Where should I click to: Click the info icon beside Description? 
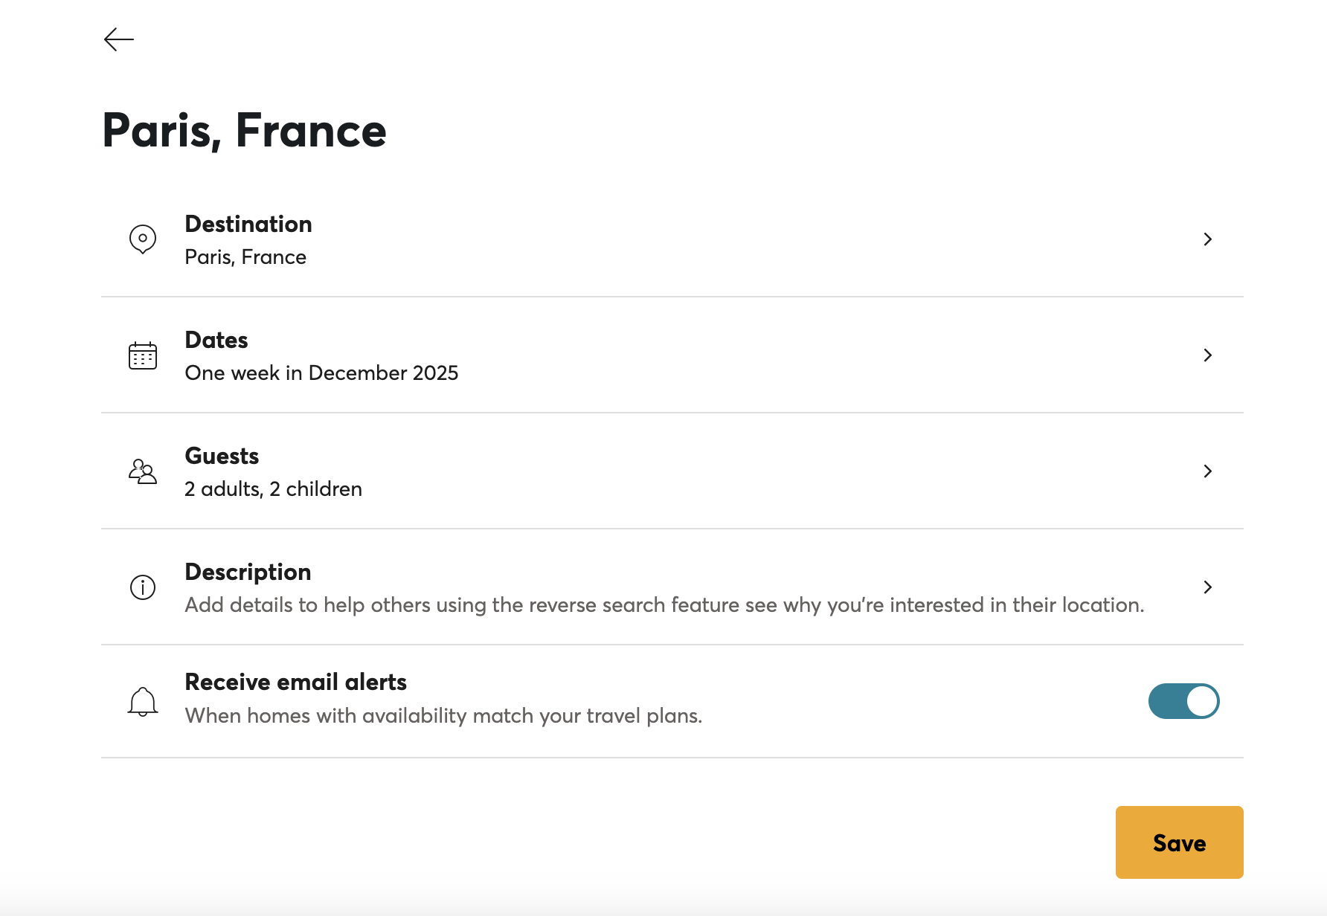click(143, 587)
